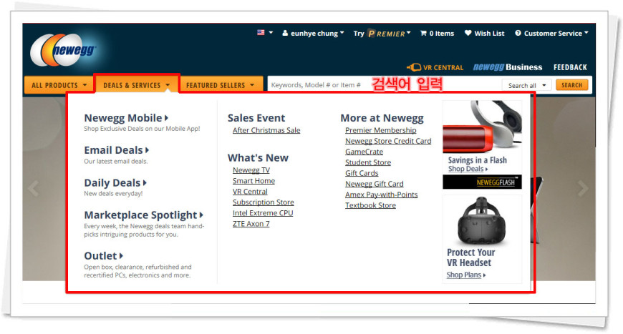Open the All Products menu
The width and height of the screenshot is (623, 334).
click(x=59, y=85)
